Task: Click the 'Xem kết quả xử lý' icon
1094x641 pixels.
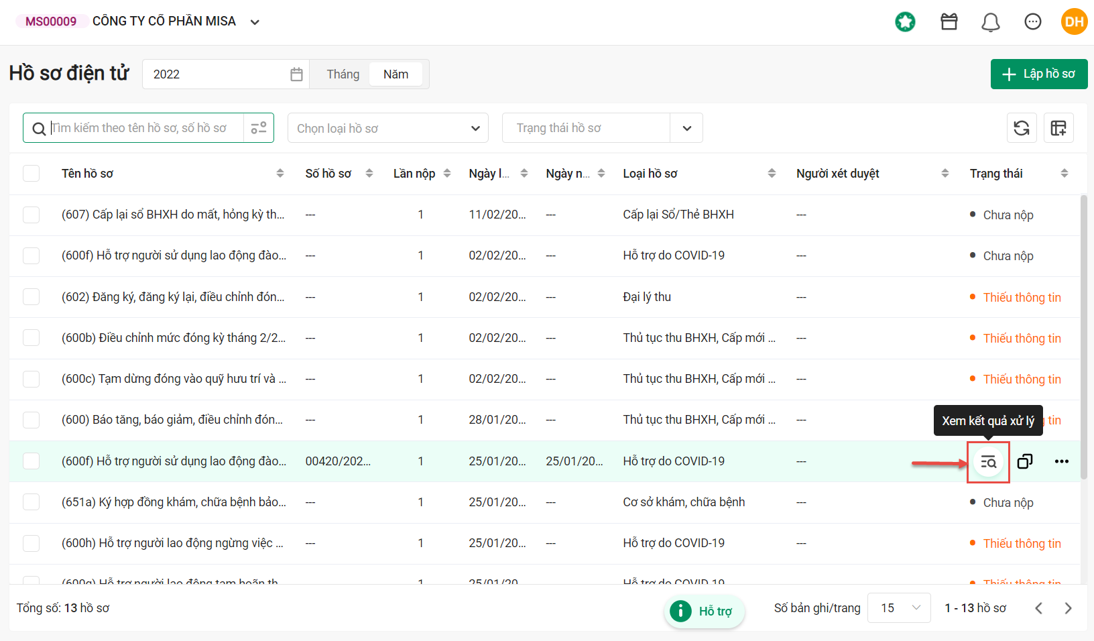Action: tap(988, 462)
